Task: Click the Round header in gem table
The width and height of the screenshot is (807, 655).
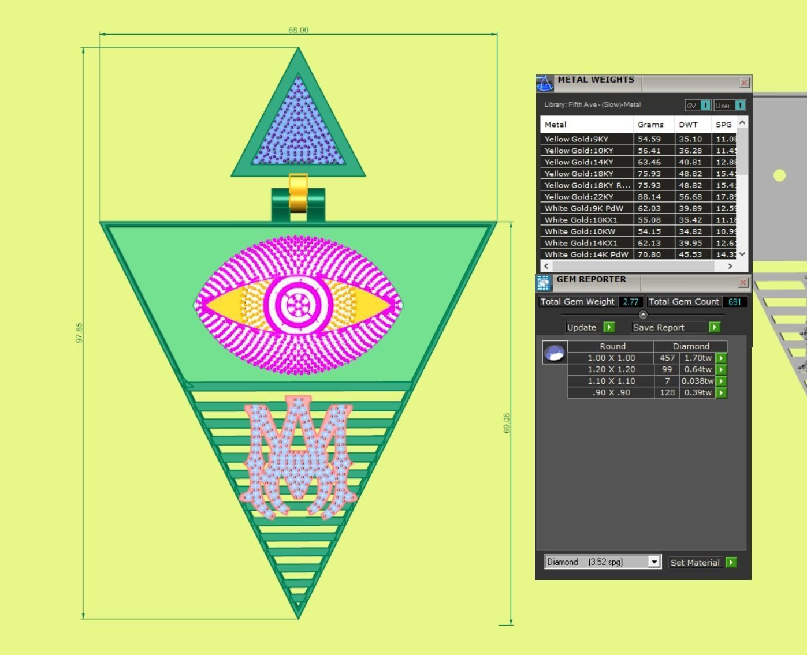Action: 612,346
